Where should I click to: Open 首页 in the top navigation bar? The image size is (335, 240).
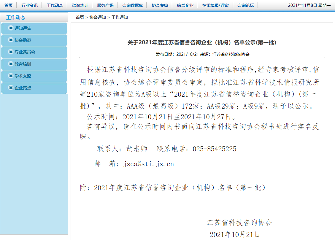click(9, 5)
